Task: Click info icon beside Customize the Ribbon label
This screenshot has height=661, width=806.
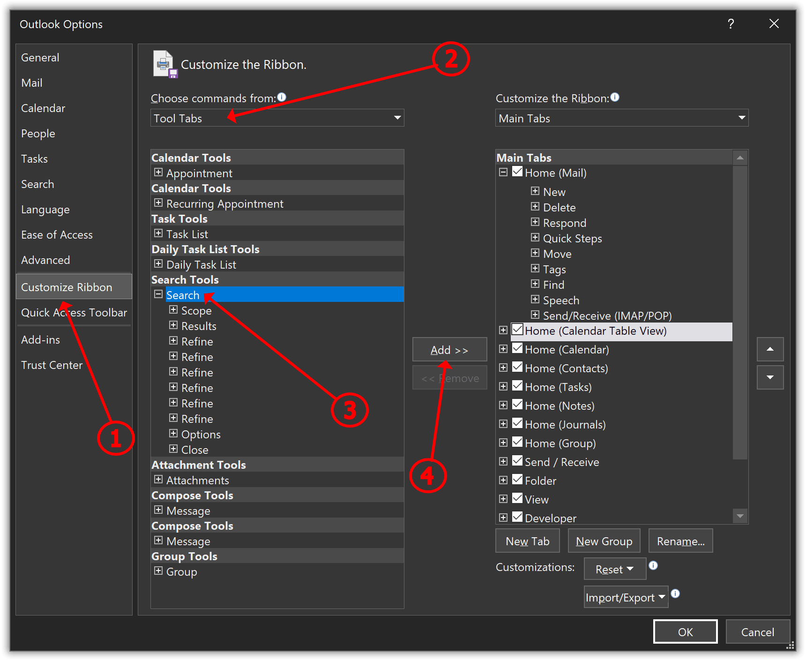Action: pos(615,97)
